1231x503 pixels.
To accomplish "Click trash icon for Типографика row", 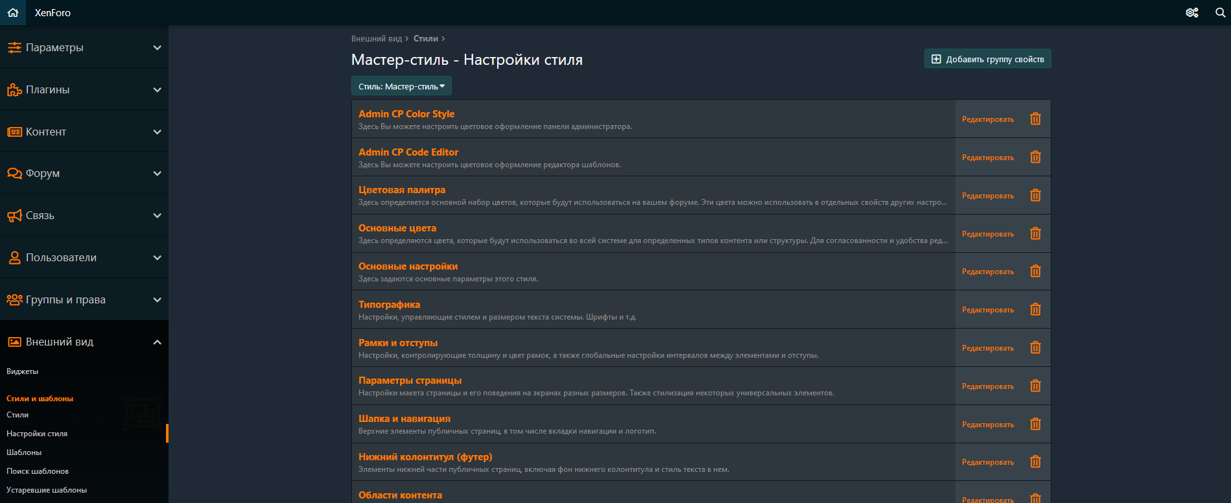I will tap(1035, 309).
